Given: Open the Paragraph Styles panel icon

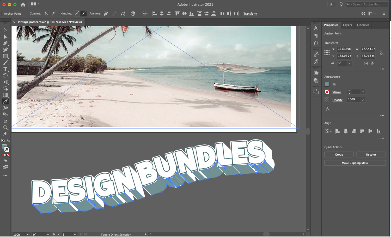Looking at the screenshot, I should (316, 62).
